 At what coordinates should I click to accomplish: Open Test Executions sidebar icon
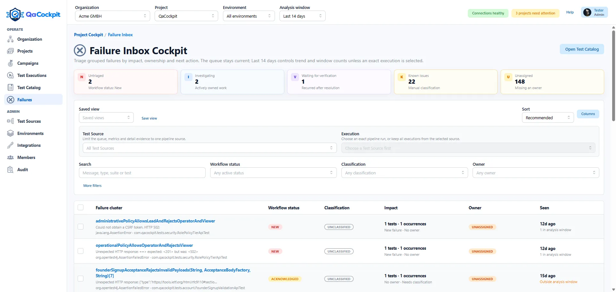pyautogui.click(x=11, y=75)
